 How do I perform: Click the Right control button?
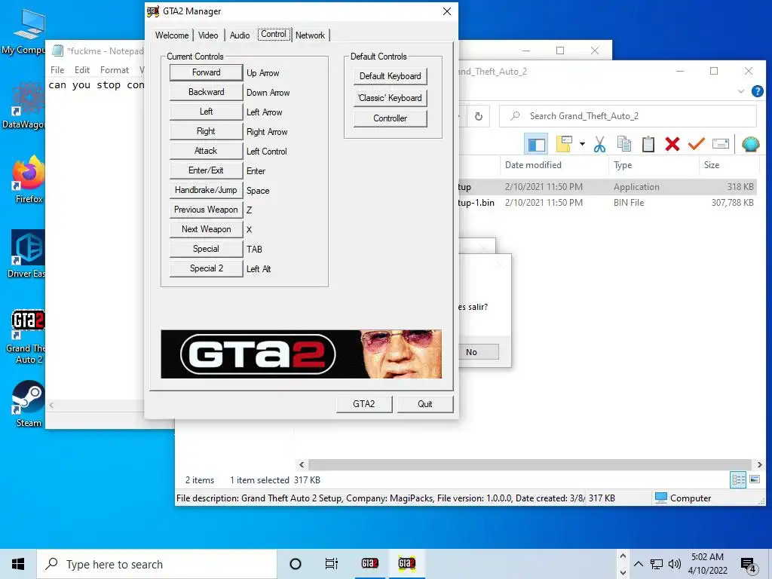pos(207,131)
